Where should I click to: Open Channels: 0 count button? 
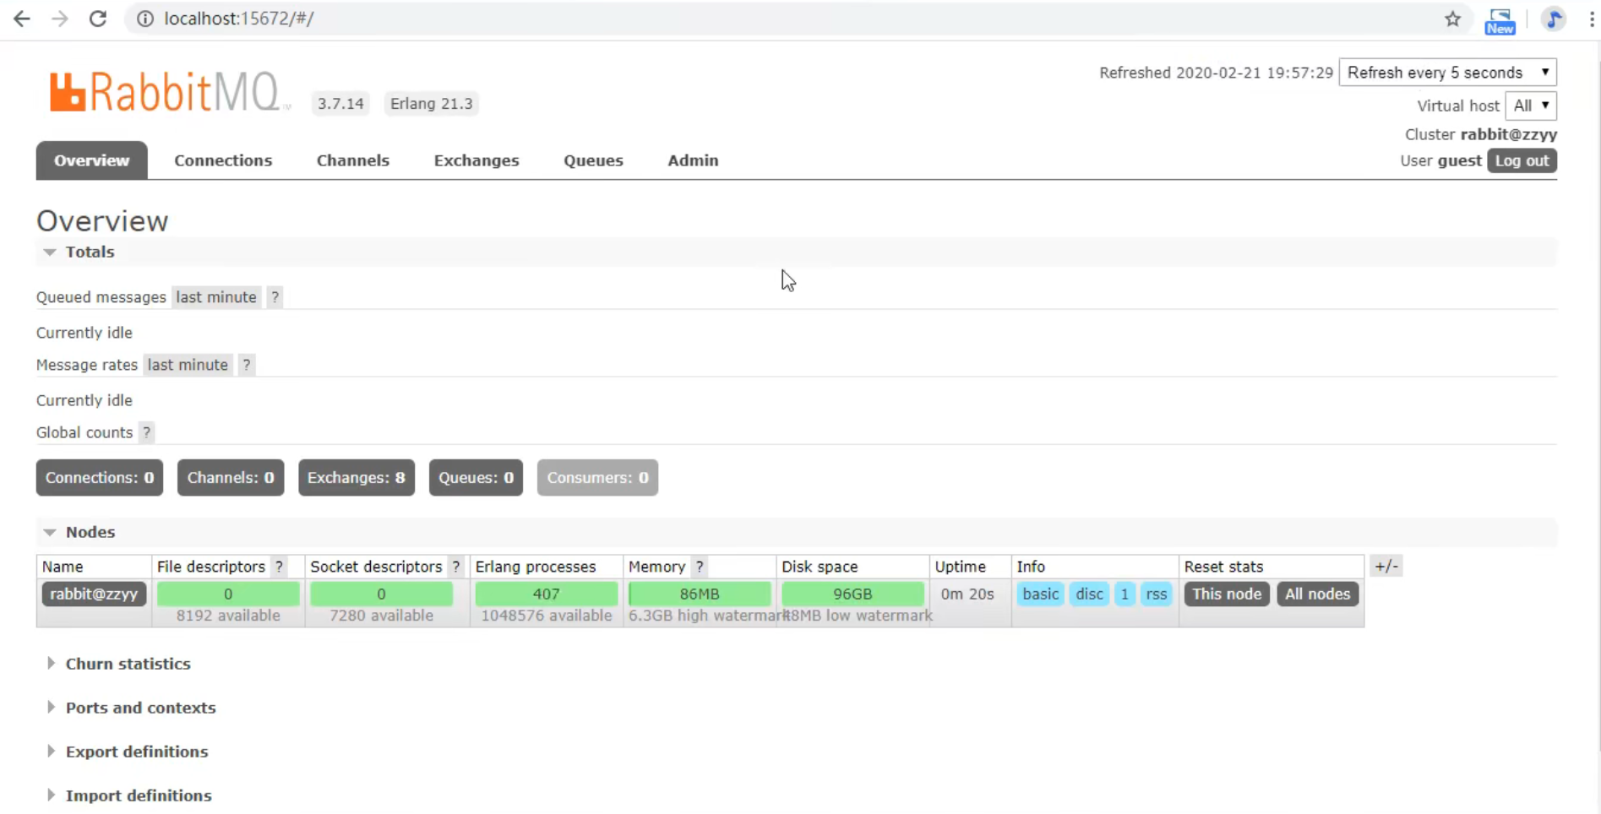click(231, 478)
